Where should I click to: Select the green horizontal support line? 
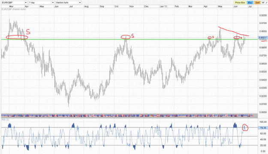coord(129,39)
